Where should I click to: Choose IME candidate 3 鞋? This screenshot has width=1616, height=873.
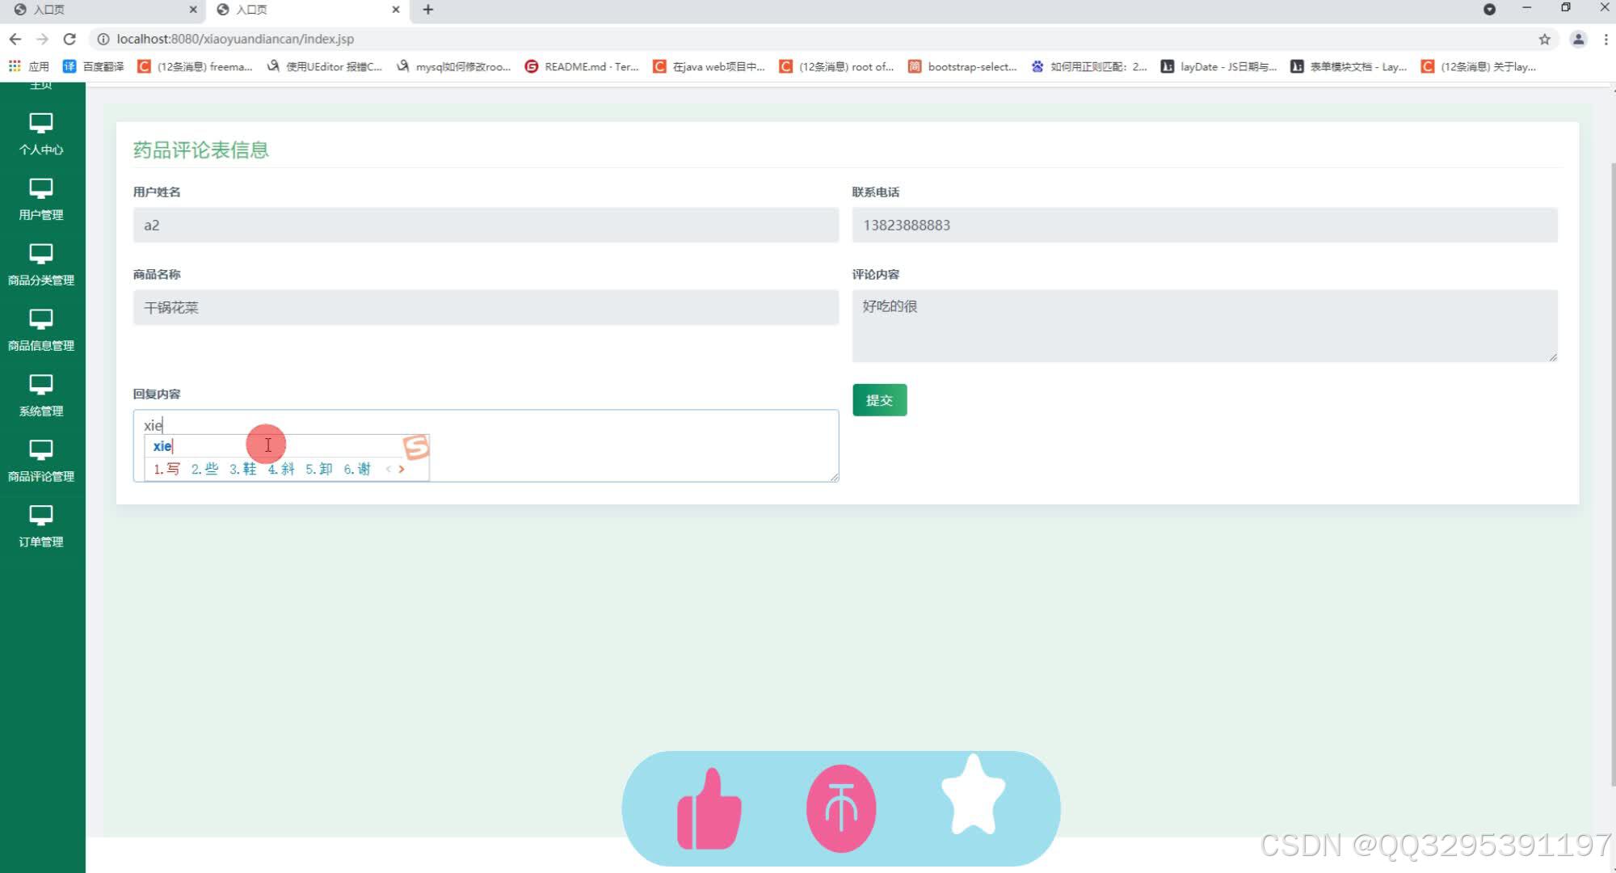(x=243, y=469)
